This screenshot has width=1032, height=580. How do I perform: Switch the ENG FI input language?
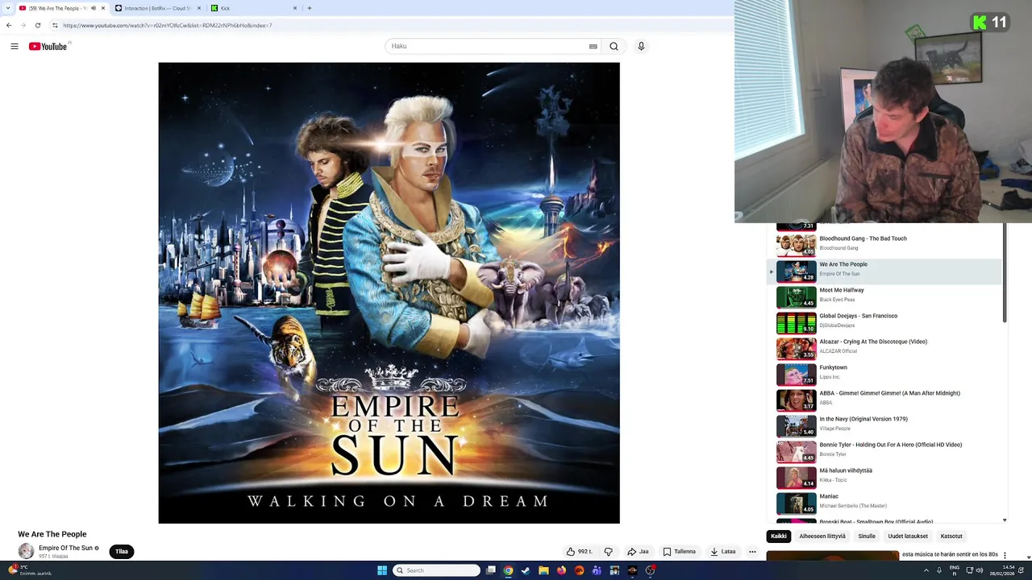(x=955, y=570)
